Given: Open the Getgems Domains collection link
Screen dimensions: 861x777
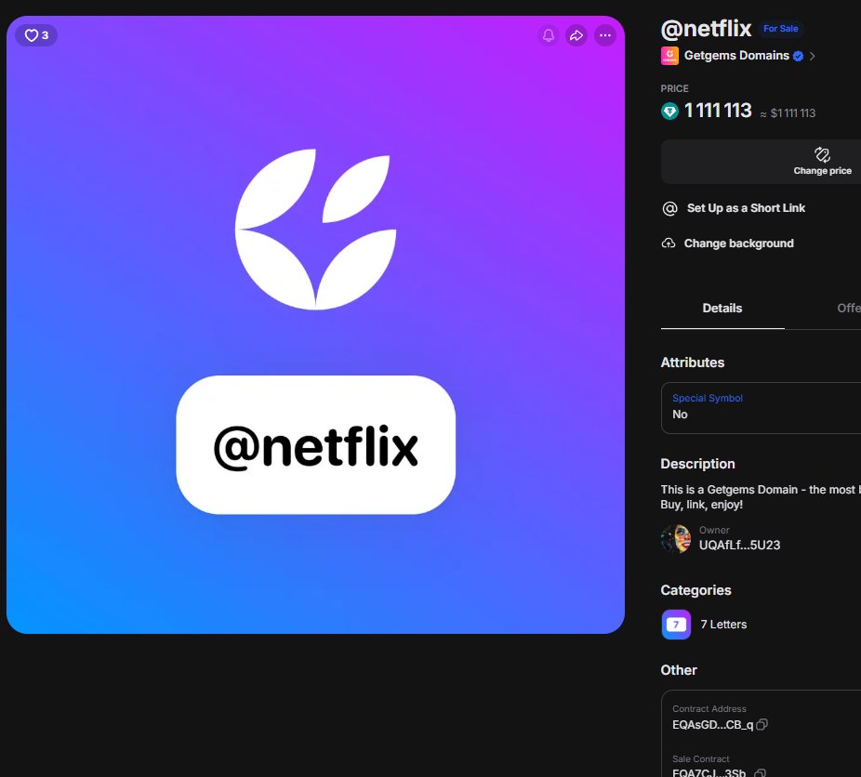Looking at the screenshot, I should 735,56.
